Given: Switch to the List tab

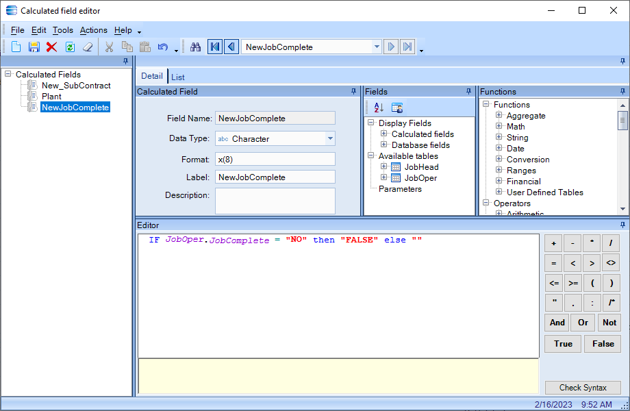Looking at the screenshot, I should pyautogui.click(x=177, y=77).
